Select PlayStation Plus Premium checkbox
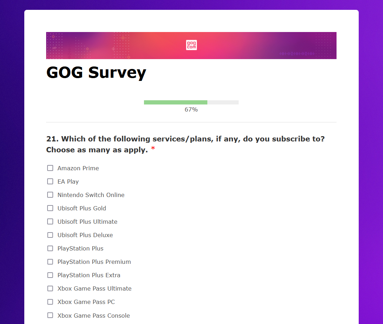 click(50, 262)
